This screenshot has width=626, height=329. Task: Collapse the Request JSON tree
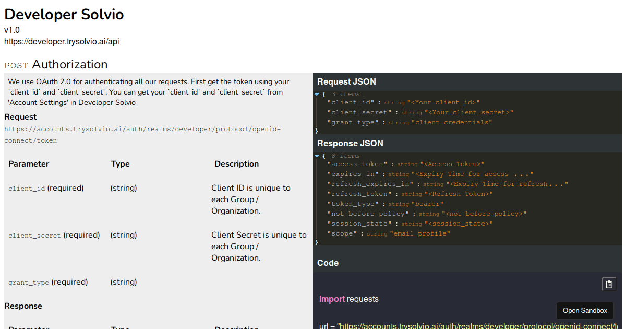[x=317, y=94]
